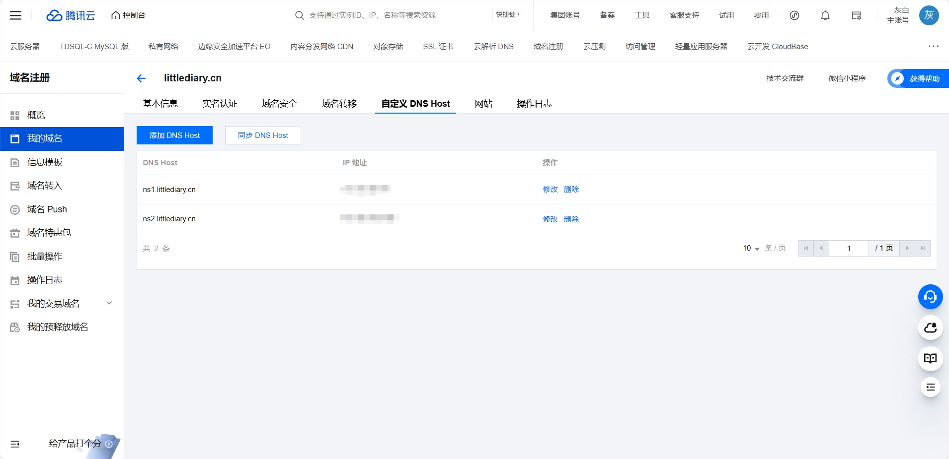The height and width of the screenshot is (459, 949).
Task: Click the Tencent Cloud logo
Action: (x=71, y=15)
